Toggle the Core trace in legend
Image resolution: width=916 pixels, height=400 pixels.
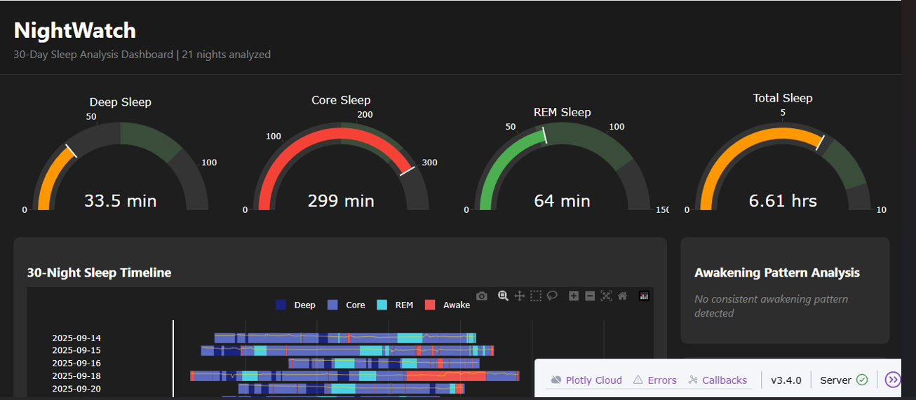pyautogui.click(x=346, y=305)
